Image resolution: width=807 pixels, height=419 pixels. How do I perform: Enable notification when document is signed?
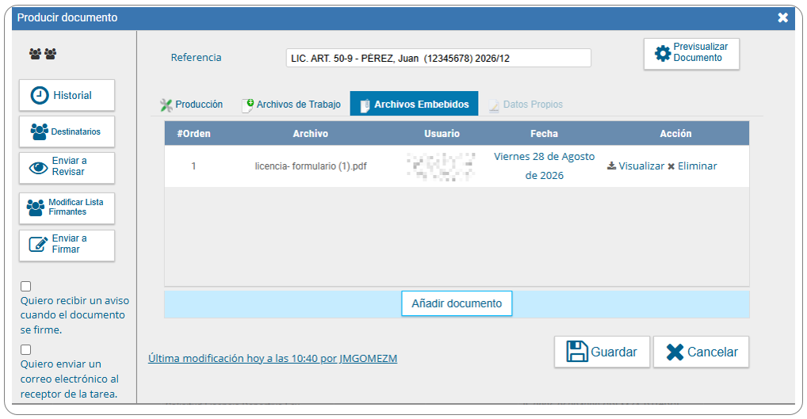click(25, 287)
